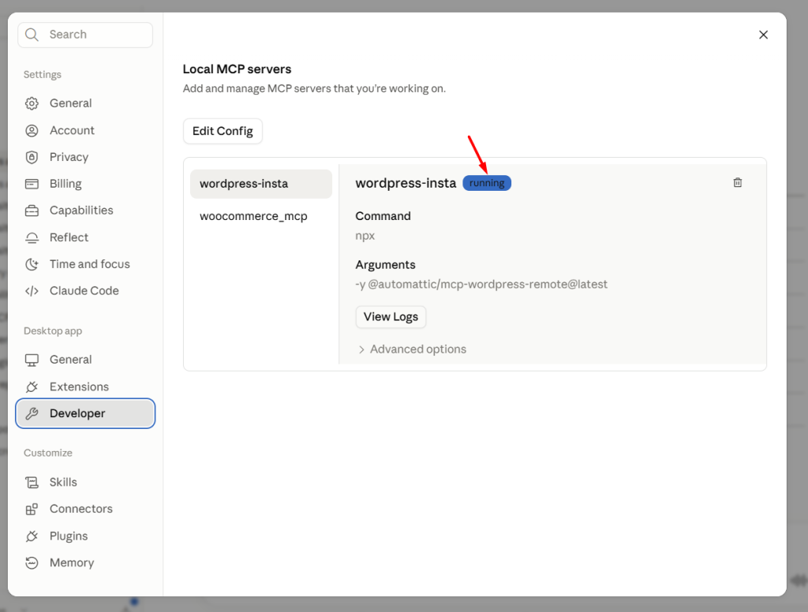Click the wordpress-insta heading in details pane
Image resolution: width=808 pixels, height=612 pixels.
click(406, 184)
